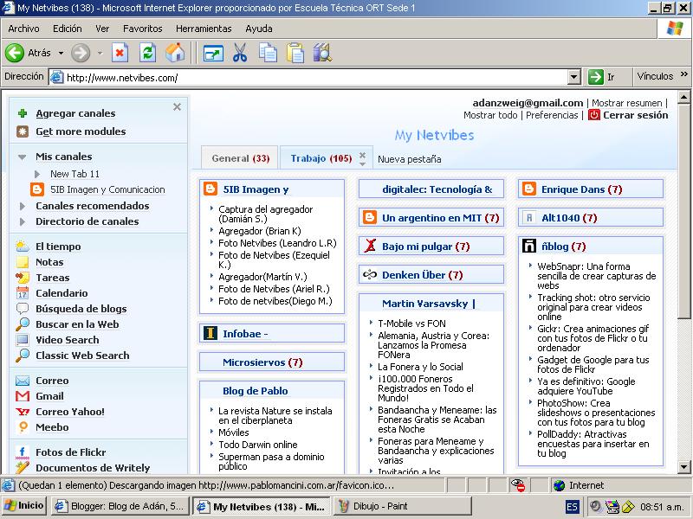The width and height of the screenshot is (693, 519).
Task: Open the Calendario icon
Action: click(23, 293)
